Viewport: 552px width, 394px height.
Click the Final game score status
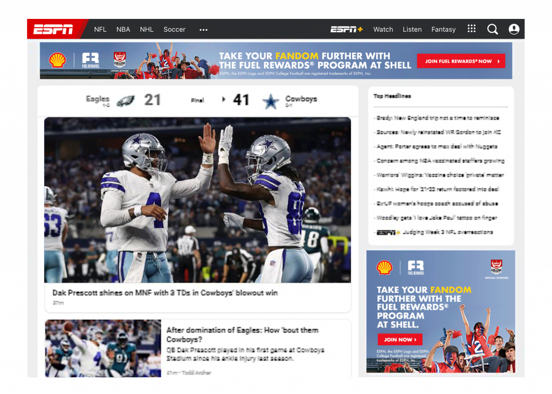(197, 100)
